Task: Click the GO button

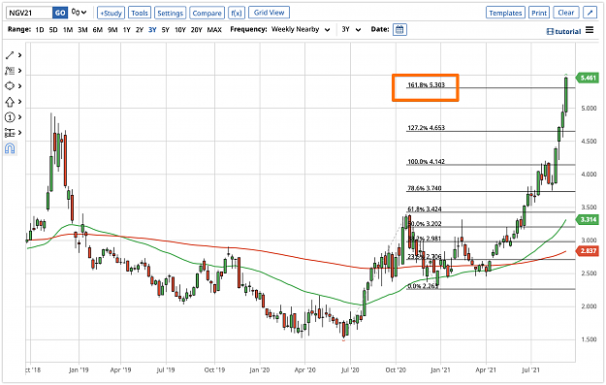Action: point(60,13)
